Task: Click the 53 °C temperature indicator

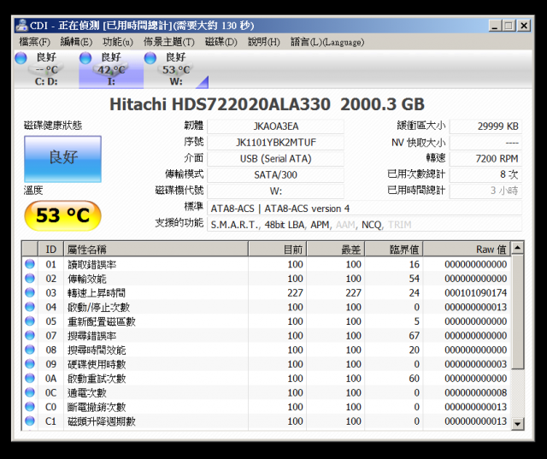Action: click(62, 215)
